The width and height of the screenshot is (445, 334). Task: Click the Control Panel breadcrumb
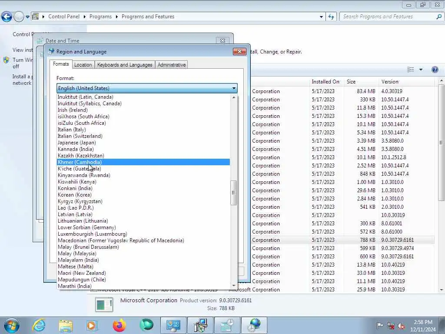[64, 17]
